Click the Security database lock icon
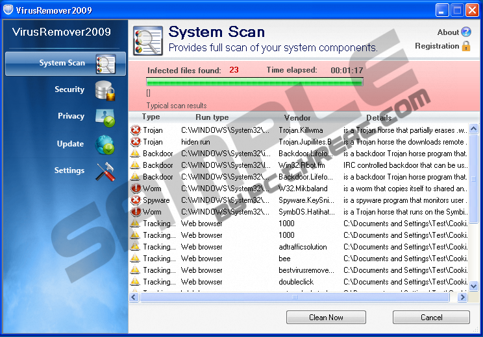The height and width of the screenshot is (337, 483). tap(105, 91)
